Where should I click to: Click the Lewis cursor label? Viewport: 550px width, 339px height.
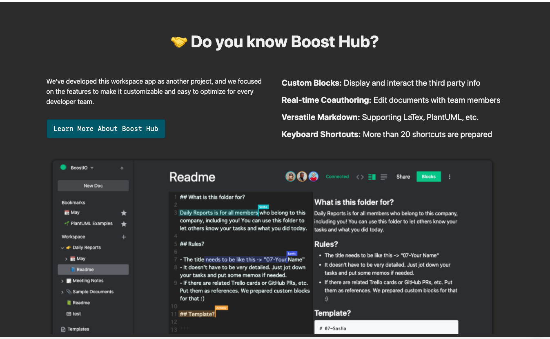[x=292, y=253]
